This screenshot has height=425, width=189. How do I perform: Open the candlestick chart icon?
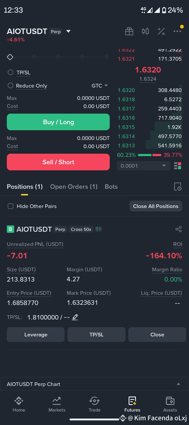[145, 31]
